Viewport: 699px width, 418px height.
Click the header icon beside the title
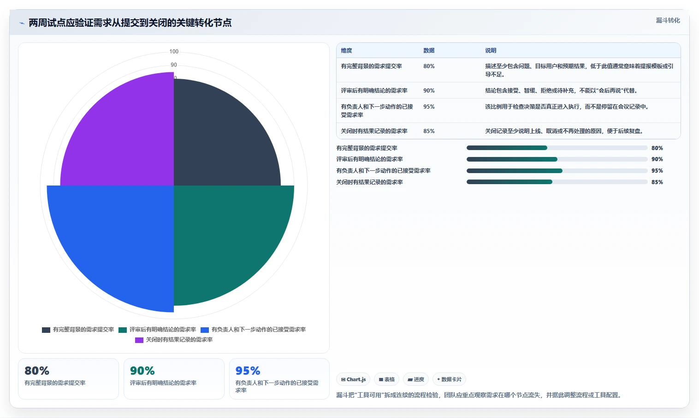pyautogui.click(x=22, y=23)
